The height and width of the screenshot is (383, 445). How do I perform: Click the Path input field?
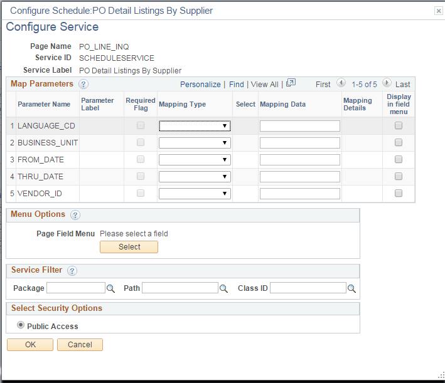[180, 288]
